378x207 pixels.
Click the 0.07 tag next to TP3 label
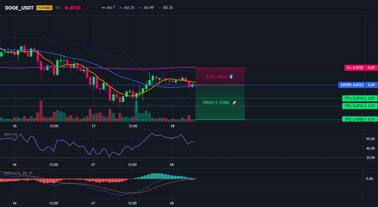372,119
